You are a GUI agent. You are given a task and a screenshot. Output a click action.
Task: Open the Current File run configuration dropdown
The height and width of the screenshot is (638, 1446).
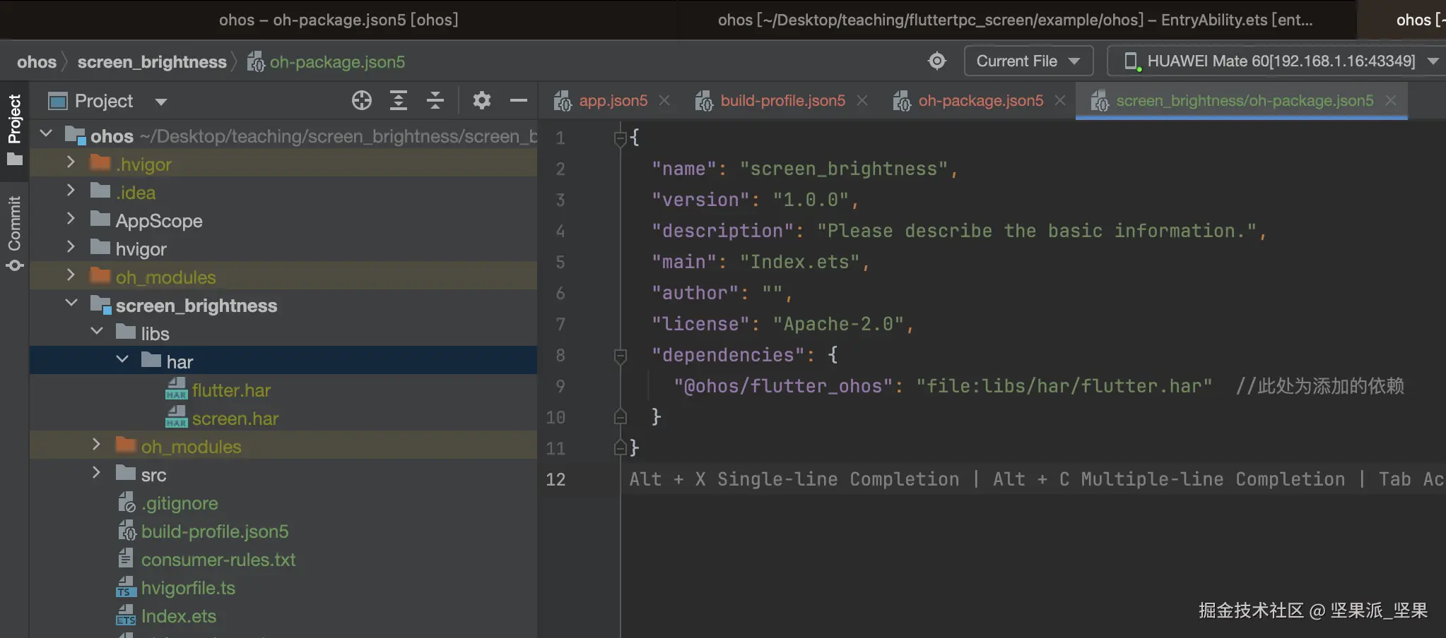point(1028,61)
